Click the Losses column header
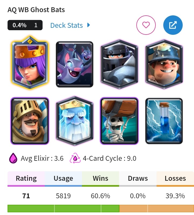Screen dimensions: 194x215 (175, 179)
